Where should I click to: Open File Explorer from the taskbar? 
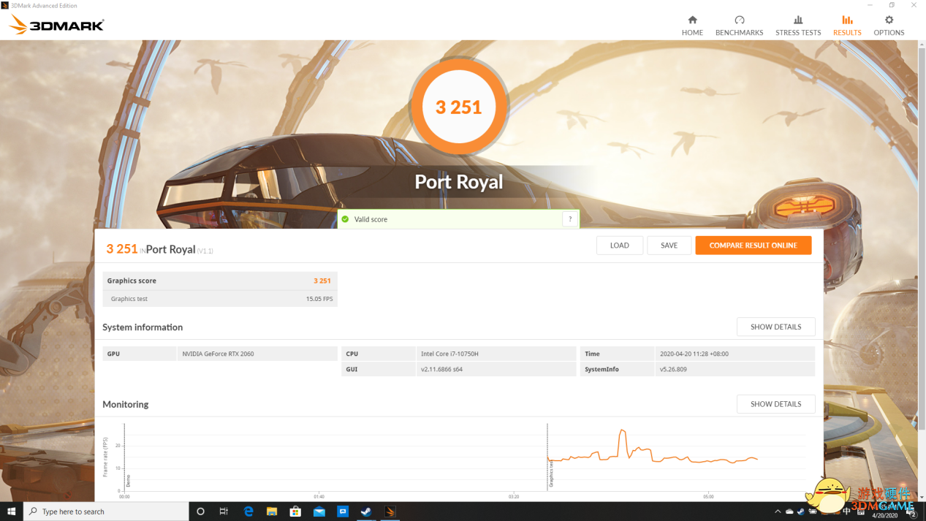click(272, 512)
